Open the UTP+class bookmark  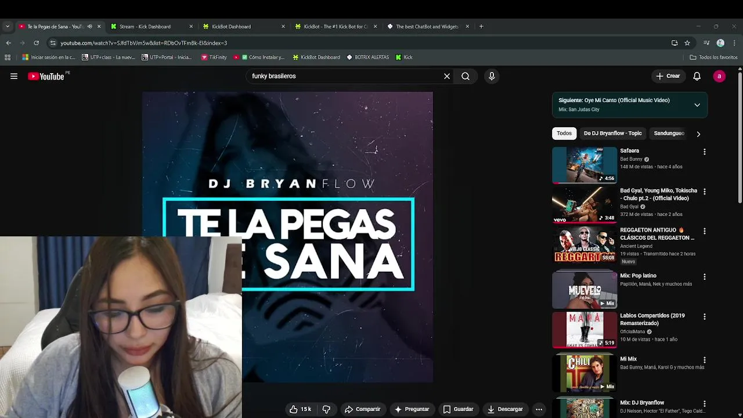click(108, 57)
